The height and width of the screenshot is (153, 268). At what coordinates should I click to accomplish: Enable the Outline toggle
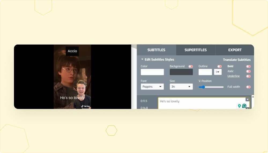[x=219, y=66]
